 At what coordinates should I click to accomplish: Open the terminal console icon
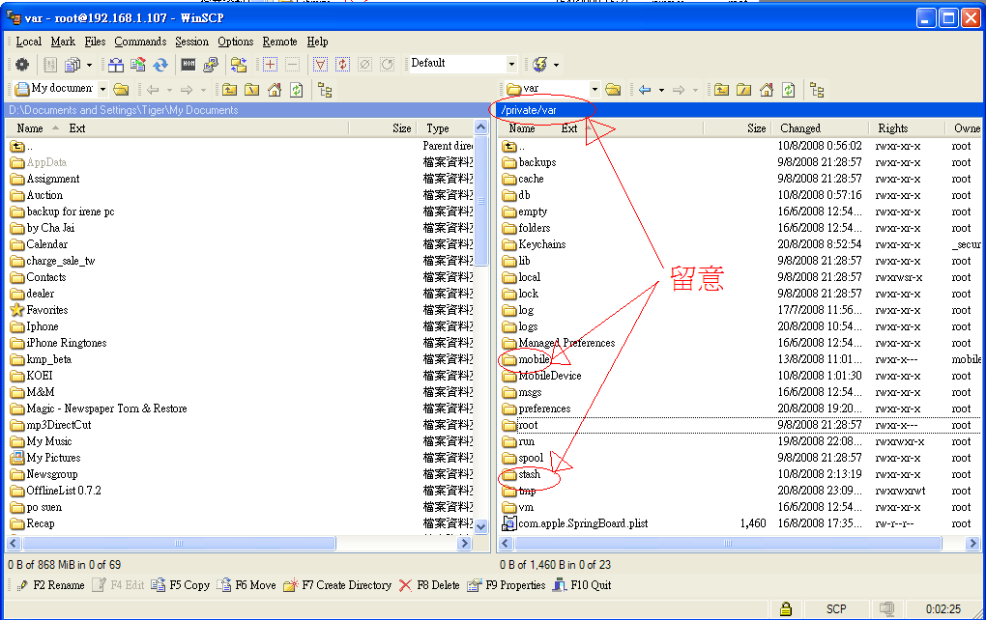pos(188,65)
